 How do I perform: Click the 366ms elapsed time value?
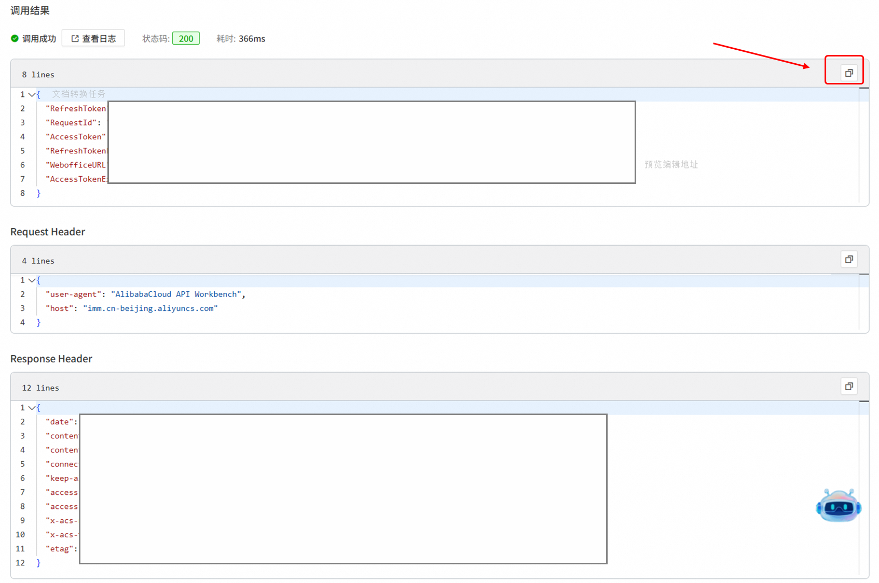click(252, 39)
